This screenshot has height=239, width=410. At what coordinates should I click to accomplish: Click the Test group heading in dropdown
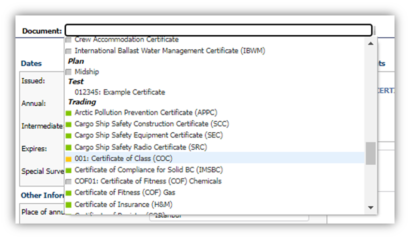coord(75,82)
